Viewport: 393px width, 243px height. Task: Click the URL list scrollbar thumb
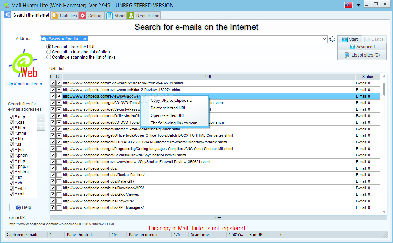tap(384, 89)
